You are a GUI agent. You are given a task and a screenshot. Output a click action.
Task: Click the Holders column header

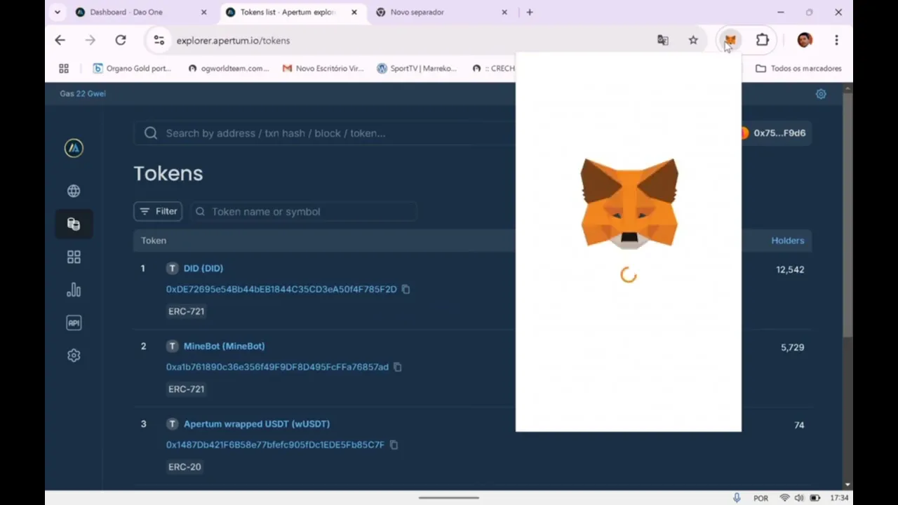pyautogui.click(x=787, y=241)
